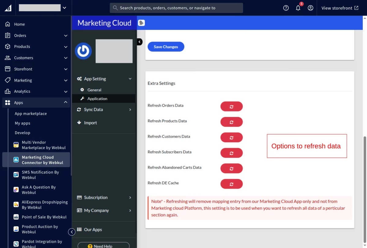Open the View storefront link

340,8
